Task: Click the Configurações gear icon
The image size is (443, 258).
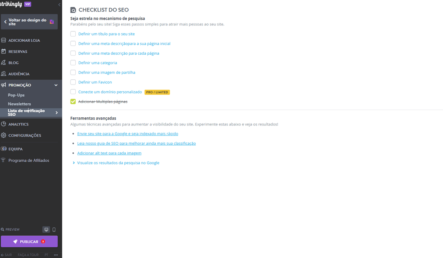Action: coord(4,135)
